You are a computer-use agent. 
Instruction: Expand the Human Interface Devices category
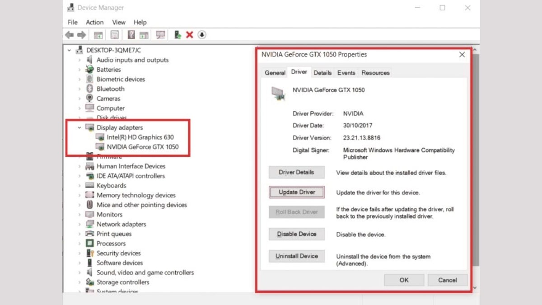point(79,166)
